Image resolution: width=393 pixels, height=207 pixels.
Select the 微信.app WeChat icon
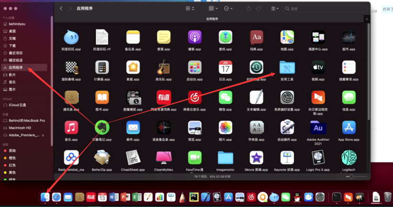pos(225,97)
